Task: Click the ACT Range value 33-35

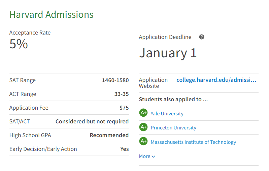Action: (x=121, y=94)
